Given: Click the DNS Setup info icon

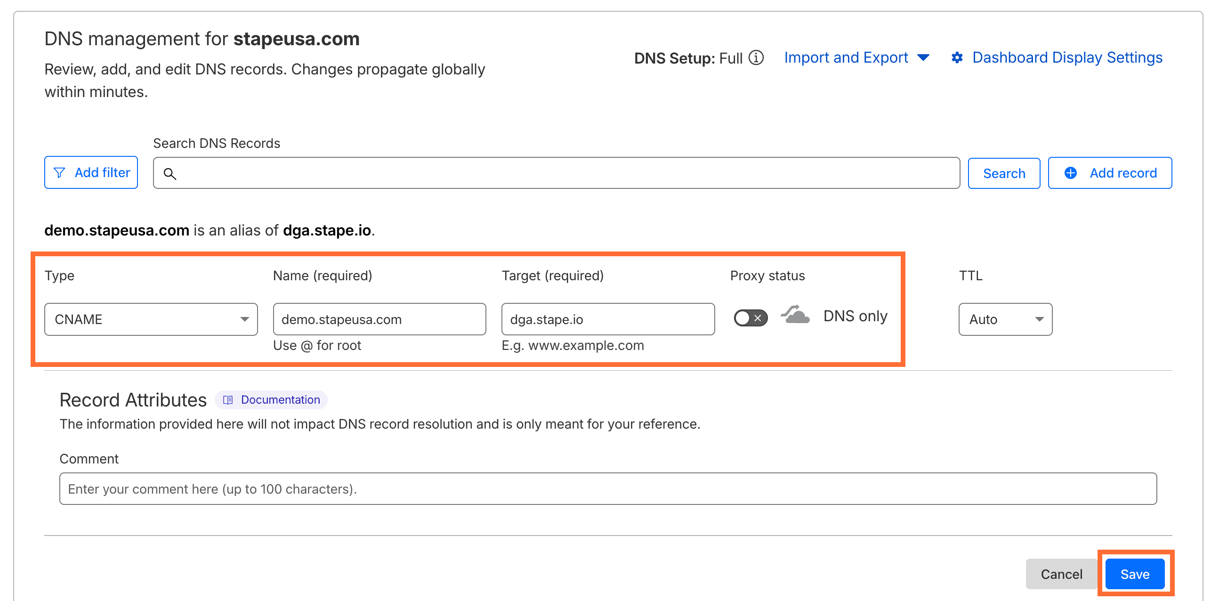Looking at the screenshot, I should tap(756, 57).
